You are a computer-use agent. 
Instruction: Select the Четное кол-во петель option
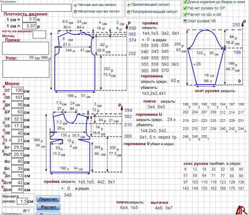(75, 5)
